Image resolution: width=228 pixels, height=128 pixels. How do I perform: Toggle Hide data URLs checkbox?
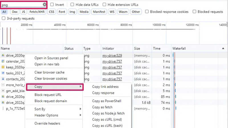72,5
